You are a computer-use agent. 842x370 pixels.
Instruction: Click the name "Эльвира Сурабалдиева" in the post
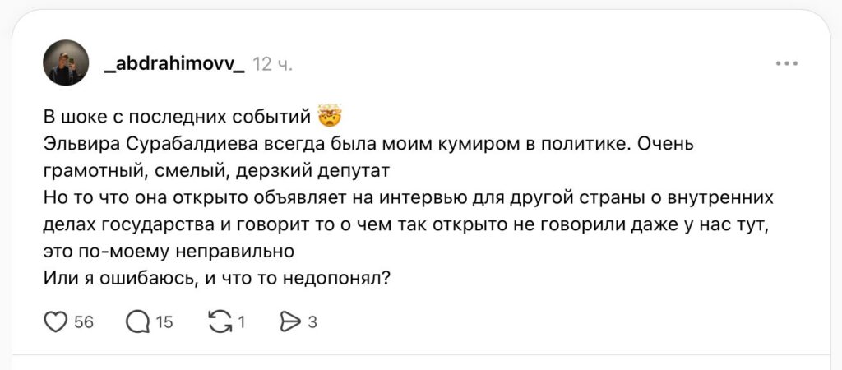coord(150,145)
